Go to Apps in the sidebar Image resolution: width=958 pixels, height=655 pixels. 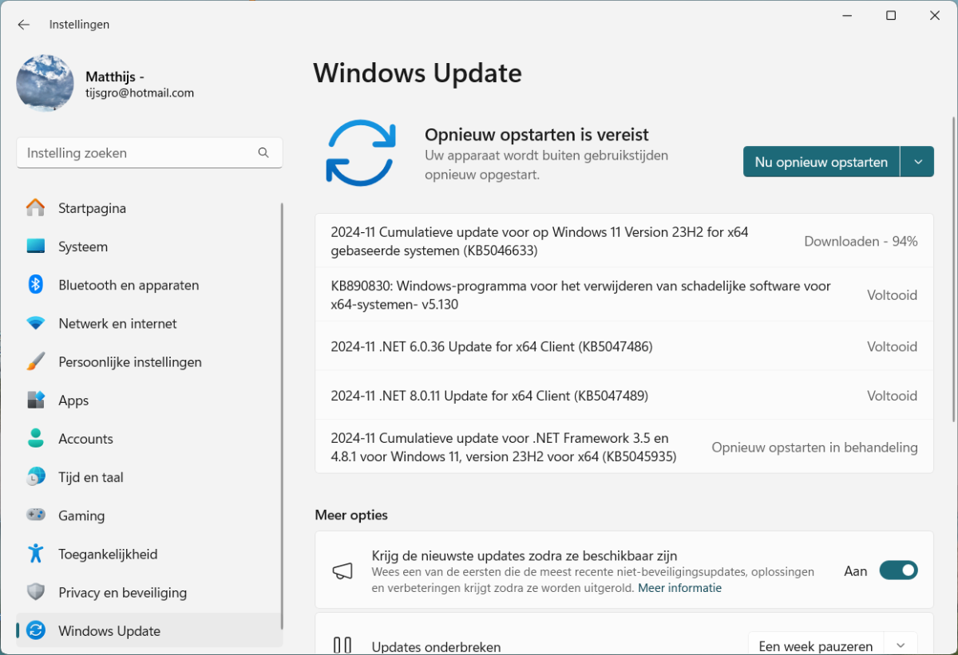pyautogui.click(x=73, y=400)
